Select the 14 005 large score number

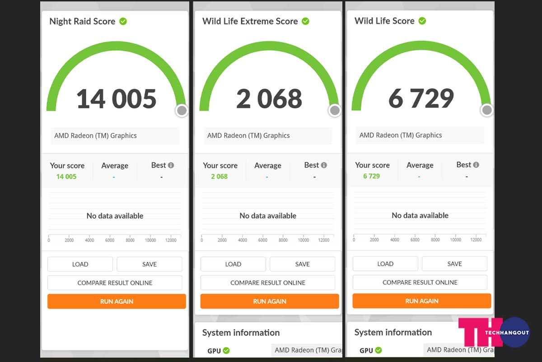(117, 99)
